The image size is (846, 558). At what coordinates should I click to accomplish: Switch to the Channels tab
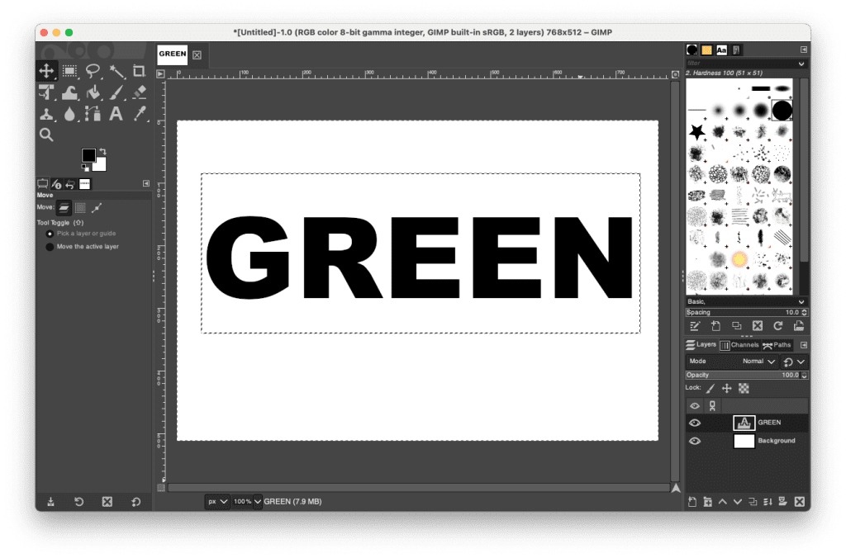click(740, 345)
